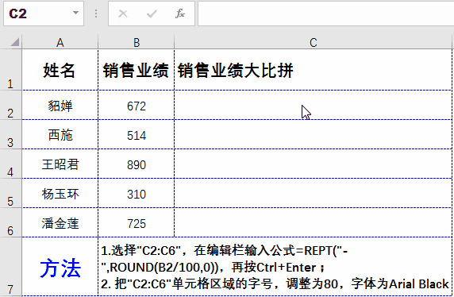Click inside the formula bar input field
The height and width of the screenshot is (297, 454).
(325, 13)
